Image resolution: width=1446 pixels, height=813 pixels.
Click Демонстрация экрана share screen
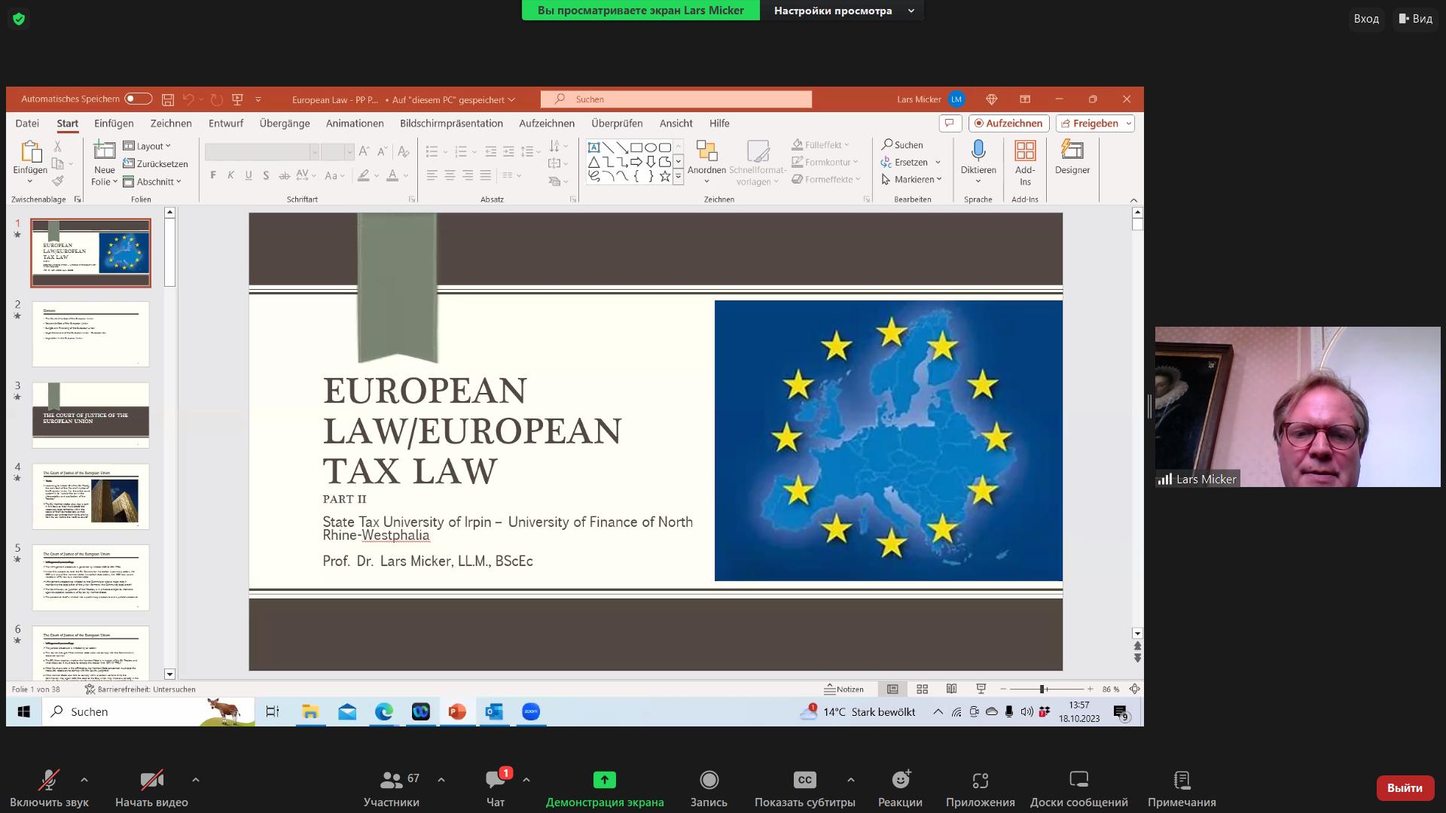coord(605,788)
